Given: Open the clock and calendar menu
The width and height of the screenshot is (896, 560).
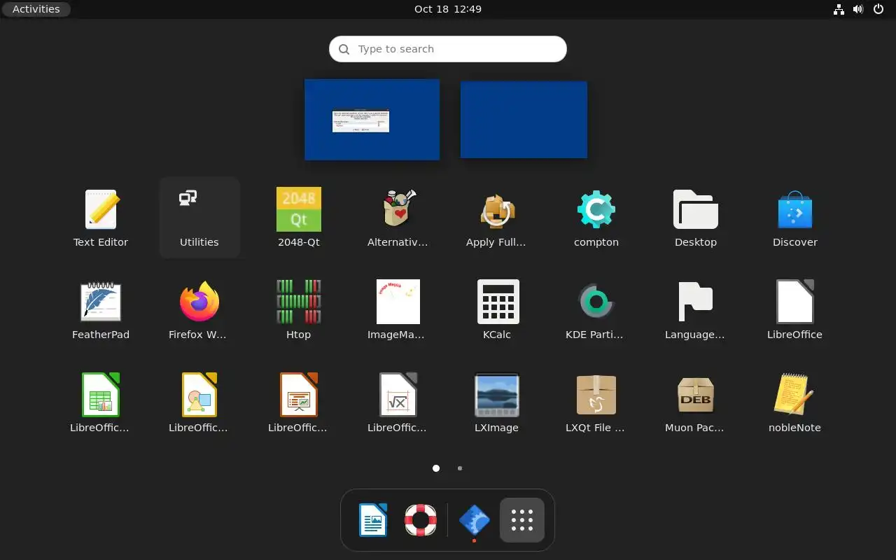Looking at the screenshot, I should pyautogui.click(x=448, y=9).
